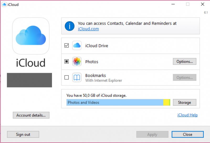Click the version number 6.1 text
210x143 pixels.
point(206,13)
